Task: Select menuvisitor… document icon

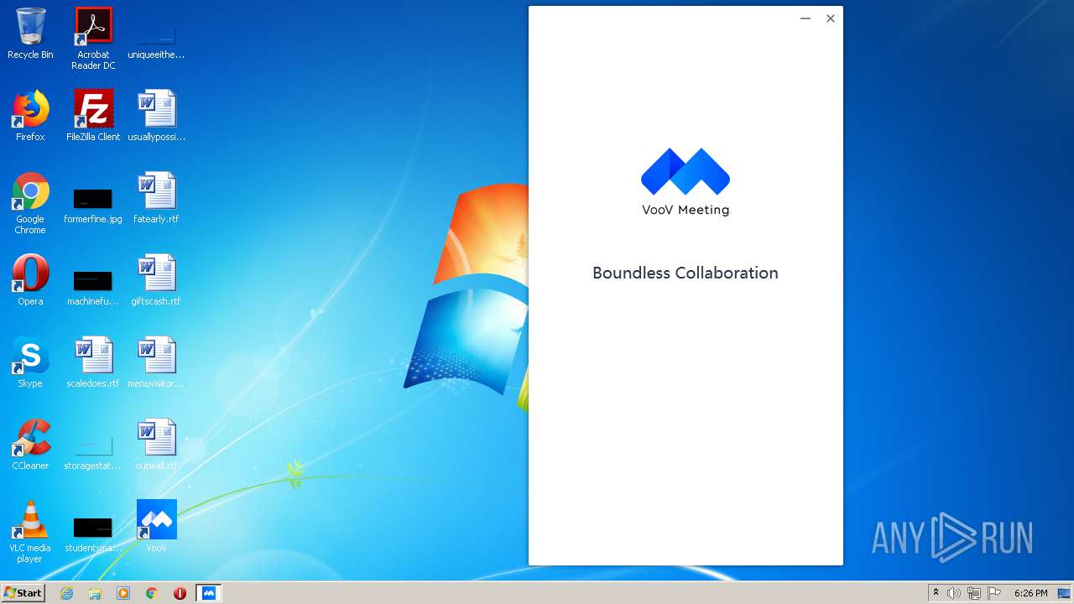Action: point(156,362)
